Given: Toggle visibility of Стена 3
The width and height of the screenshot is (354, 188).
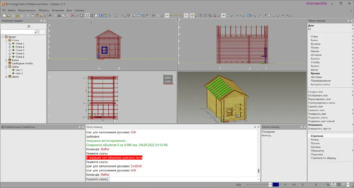Looking at the screenshot, I should coord(13,50).
